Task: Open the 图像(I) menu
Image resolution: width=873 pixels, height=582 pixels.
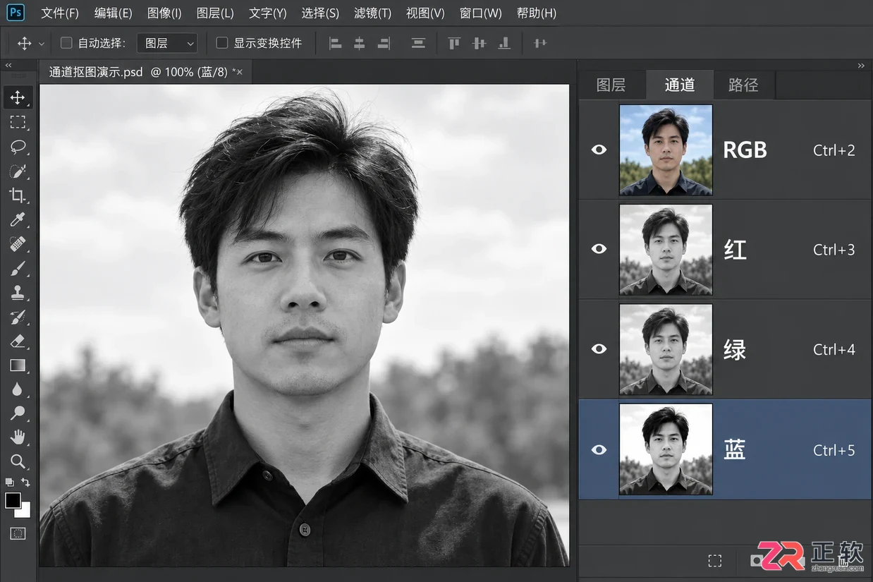Action: (164, 13)
